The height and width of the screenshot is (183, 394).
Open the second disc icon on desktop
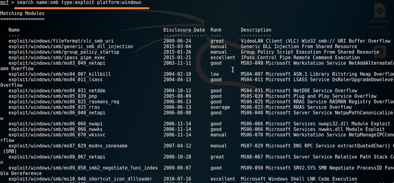(x=380, y=51)
